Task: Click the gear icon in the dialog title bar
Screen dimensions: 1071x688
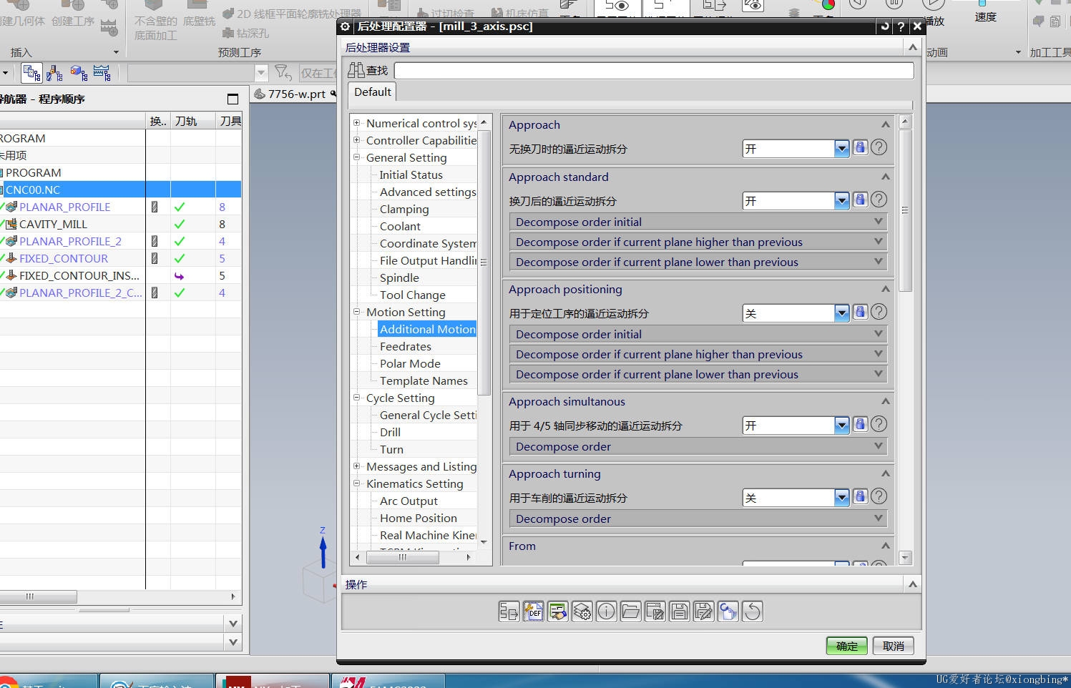Action: tap(346, 26)
